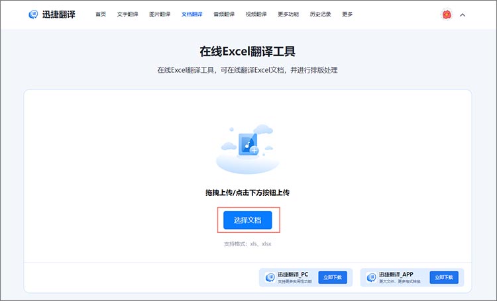
Task: Click the 迅捷翻译 brand name text
Action: [59, 15]
